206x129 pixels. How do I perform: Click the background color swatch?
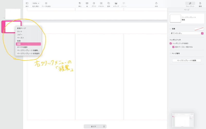tap(199, 29)
